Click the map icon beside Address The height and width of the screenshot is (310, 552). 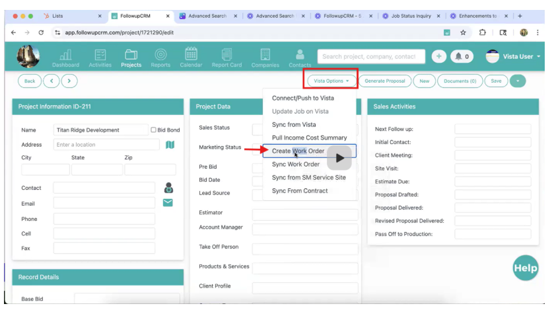[x=170, y=145]
